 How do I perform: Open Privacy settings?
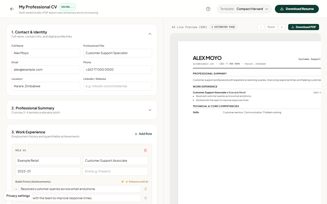(18, 196)
